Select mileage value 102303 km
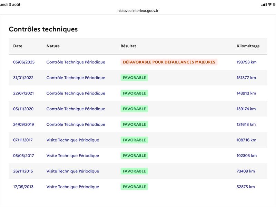This screenshot has width=276, height=207. (247, 156)
